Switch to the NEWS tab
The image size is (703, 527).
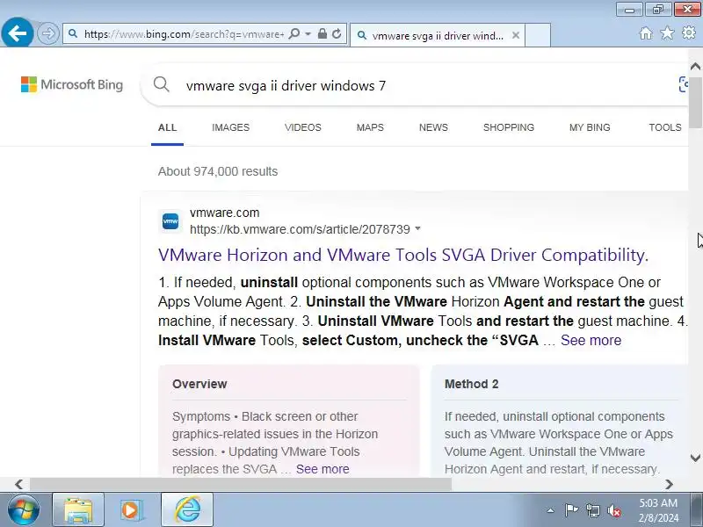point(433,127)
